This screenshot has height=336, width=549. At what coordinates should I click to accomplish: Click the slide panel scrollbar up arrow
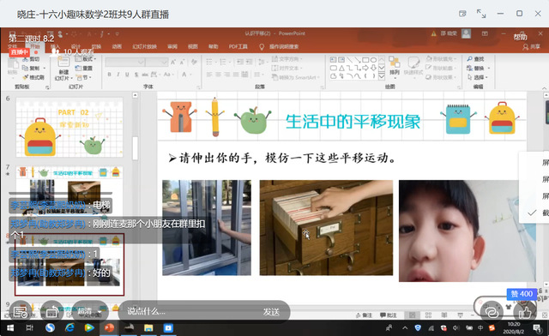click(136, 95)
